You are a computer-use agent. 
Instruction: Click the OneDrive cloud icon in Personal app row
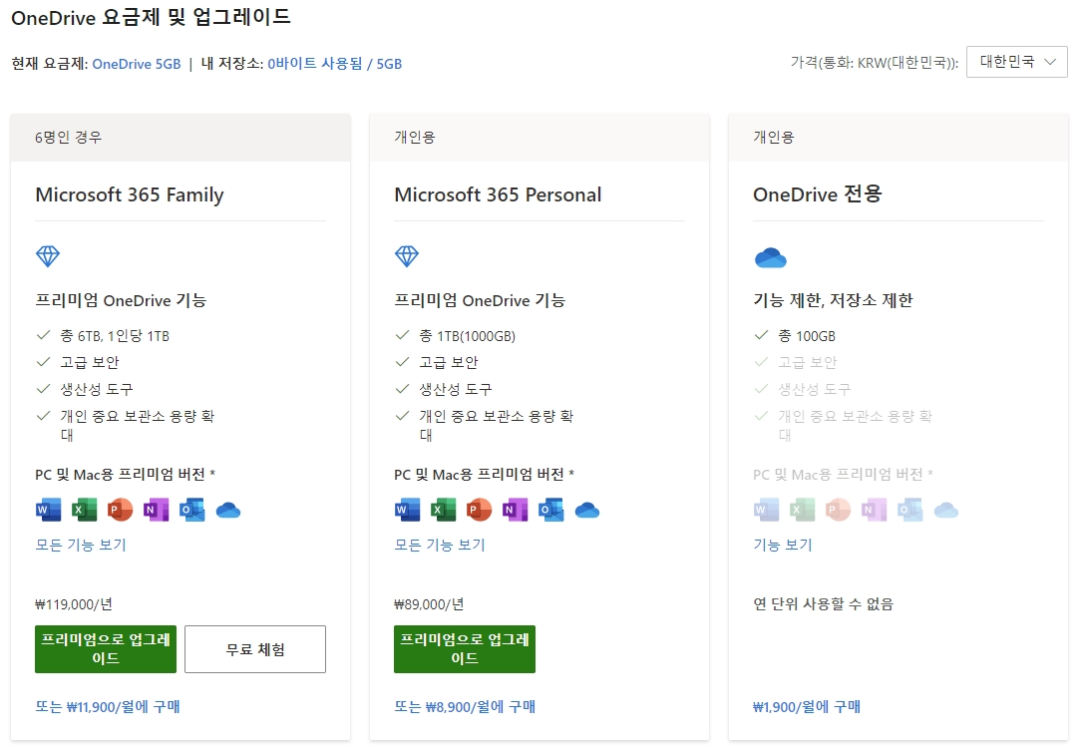click(586, 511)
